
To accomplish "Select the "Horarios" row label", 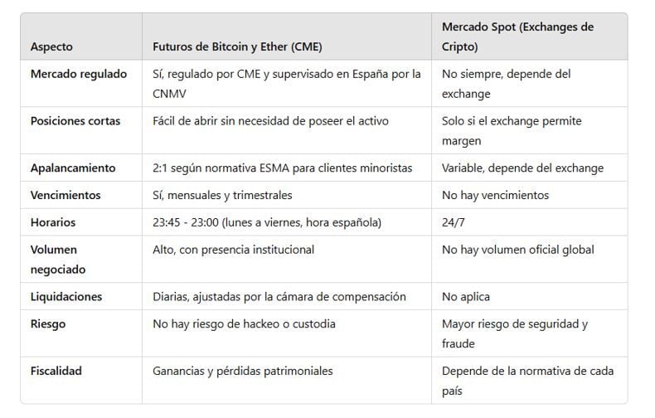I will [53, 222].
